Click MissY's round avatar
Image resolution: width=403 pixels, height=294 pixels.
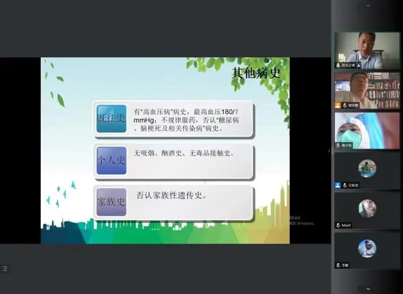[x=367, y=208]
